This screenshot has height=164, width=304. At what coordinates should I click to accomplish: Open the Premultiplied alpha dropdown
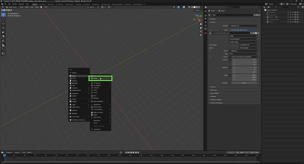(248, 48)
